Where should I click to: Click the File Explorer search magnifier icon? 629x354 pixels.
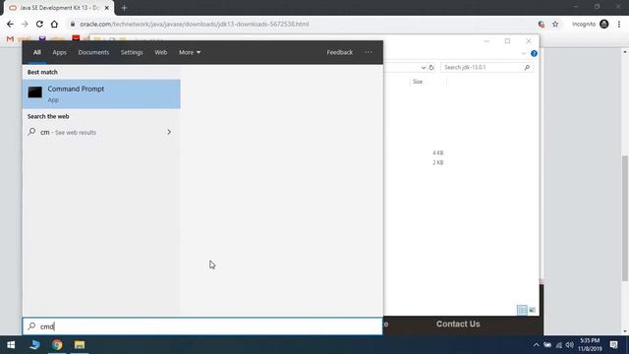[527, 68]
